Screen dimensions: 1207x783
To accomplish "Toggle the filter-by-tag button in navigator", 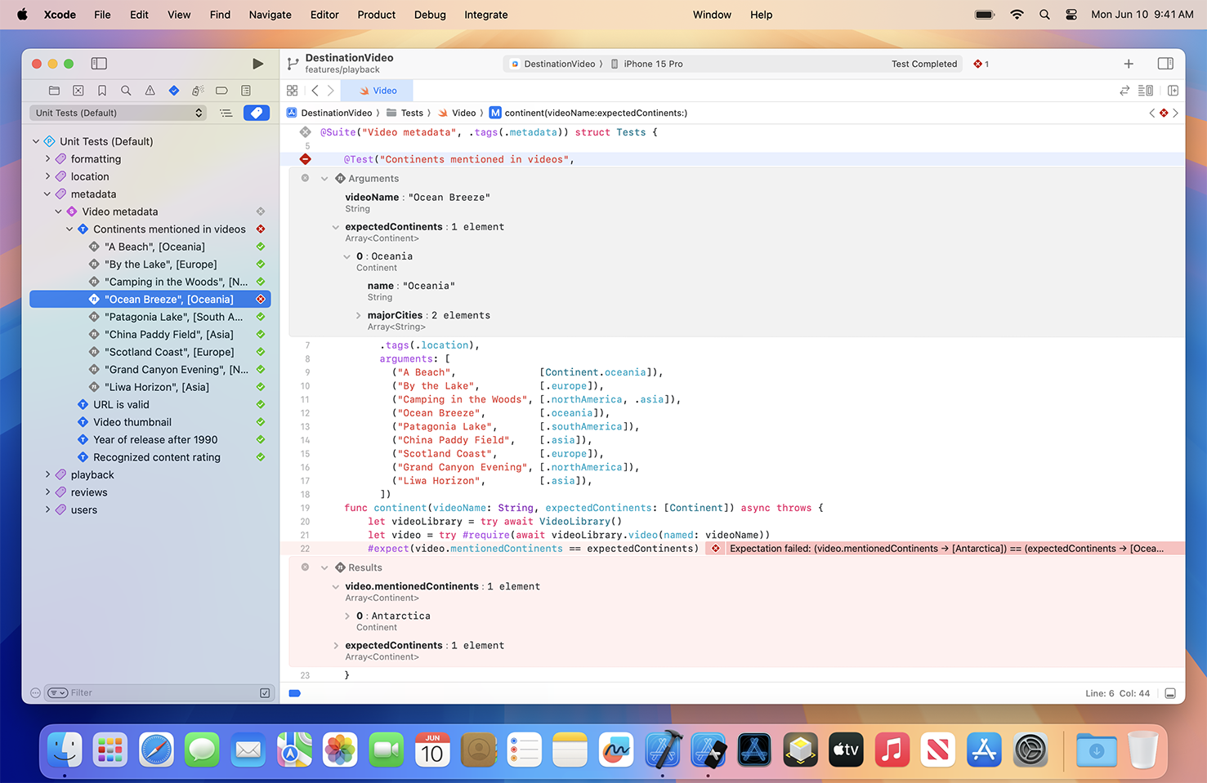I will [x=256, y=113].
